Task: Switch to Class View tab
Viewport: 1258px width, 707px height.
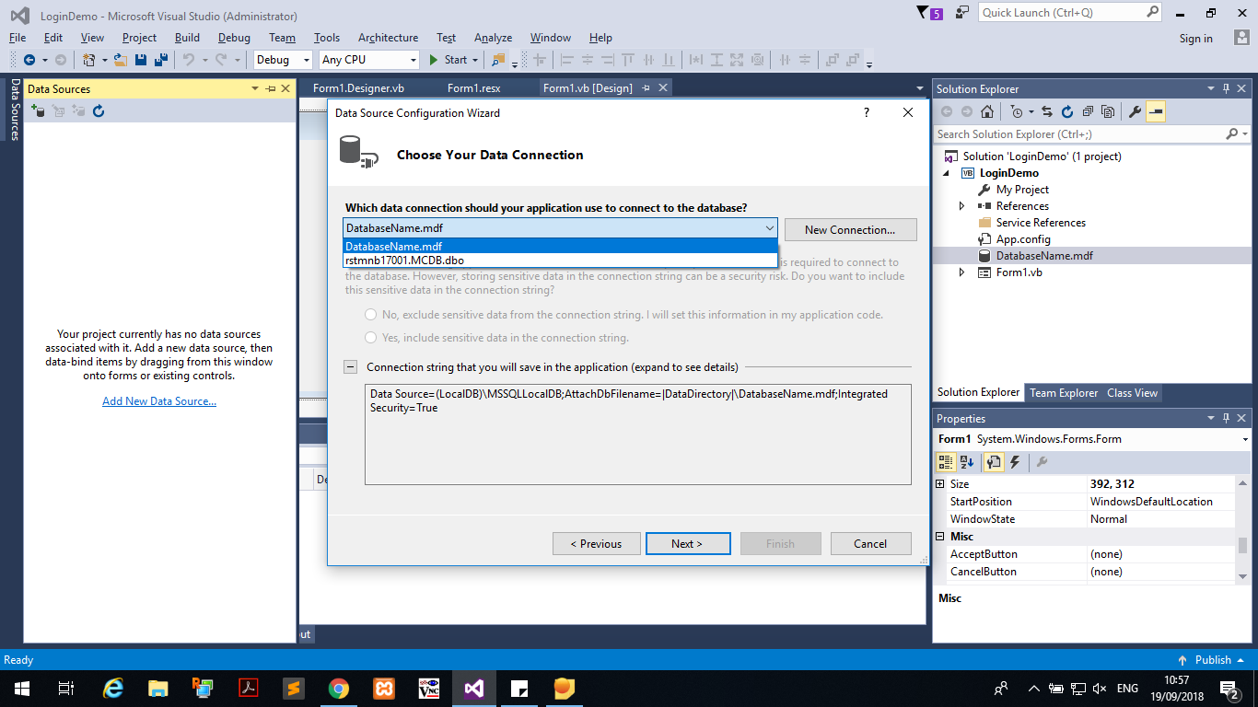Action: pos(1132,393)
